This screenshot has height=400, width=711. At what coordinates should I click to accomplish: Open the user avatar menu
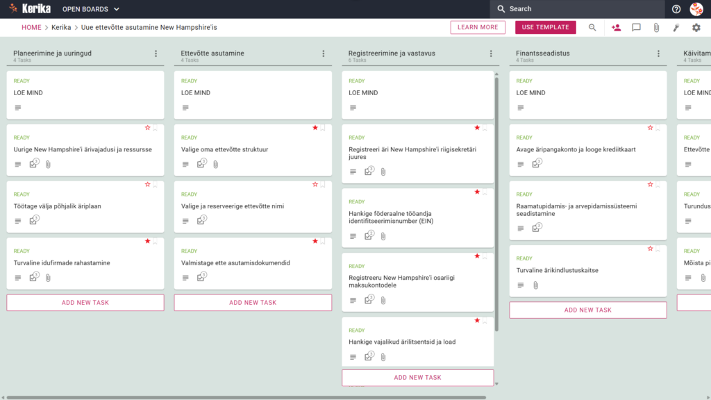(696, 9)
